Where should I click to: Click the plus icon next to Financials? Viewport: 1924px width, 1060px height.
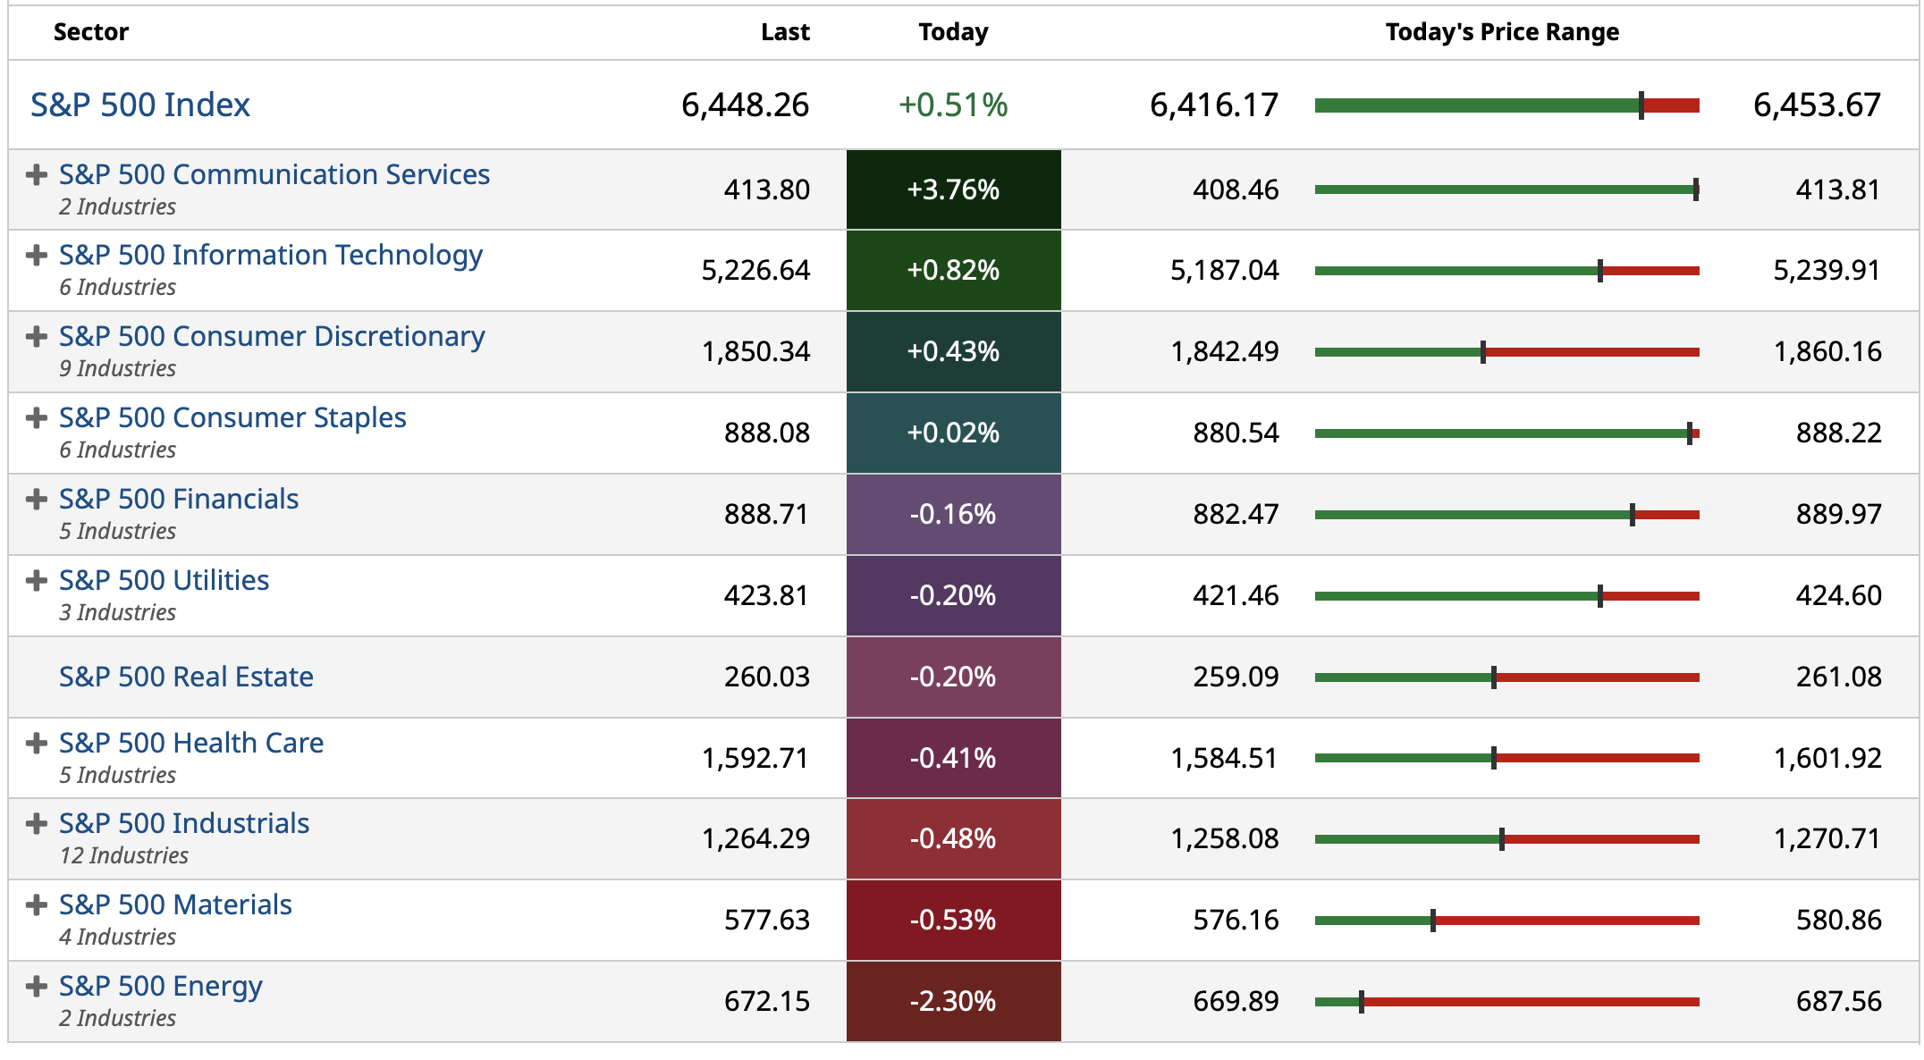click(x=37, y=500)
